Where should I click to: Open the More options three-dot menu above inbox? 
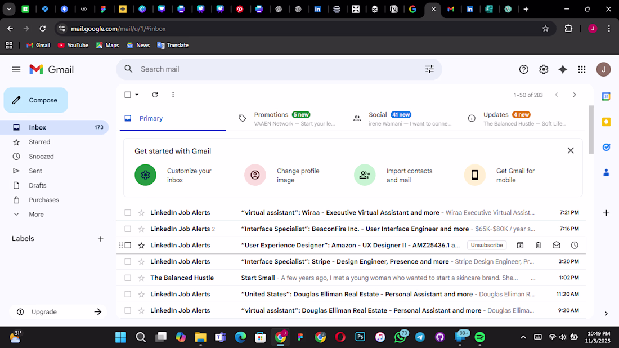173,95
